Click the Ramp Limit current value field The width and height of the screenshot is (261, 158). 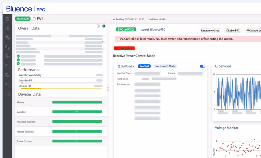[x=164, y=79]
